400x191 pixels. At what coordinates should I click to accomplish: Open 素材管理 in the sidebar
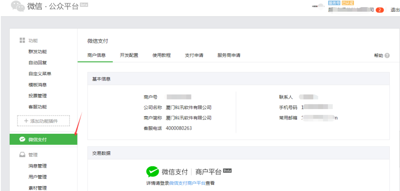click(x=37, y=188)
